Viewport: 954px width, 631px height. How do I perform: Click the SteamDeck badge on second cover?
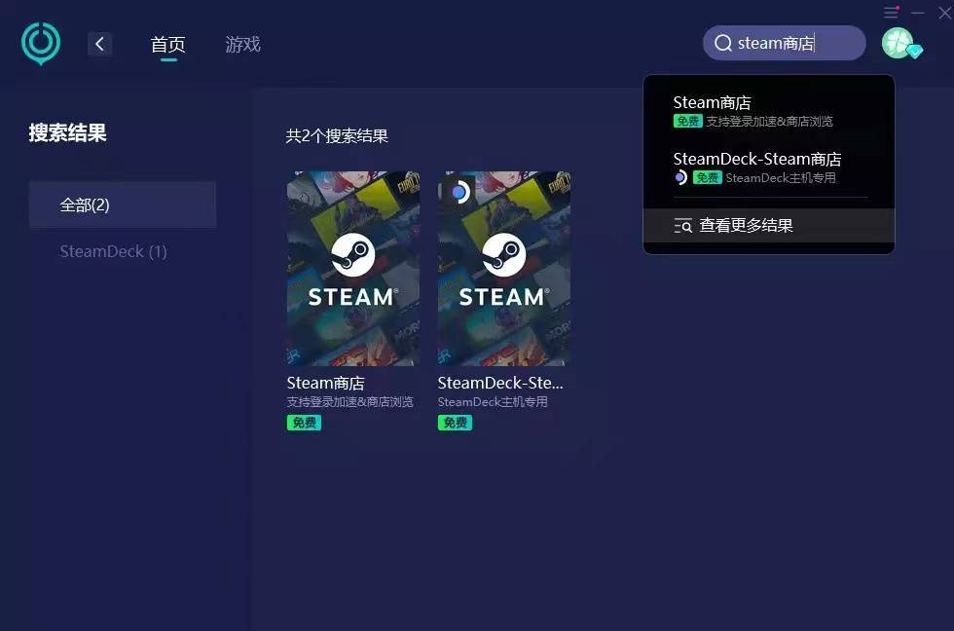[459, 192]
